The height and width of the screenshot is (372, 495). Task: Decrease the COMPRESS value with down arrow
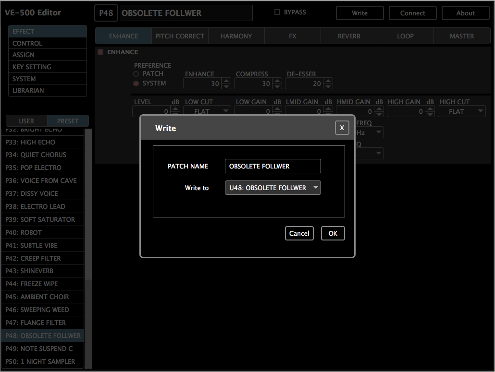277,86
